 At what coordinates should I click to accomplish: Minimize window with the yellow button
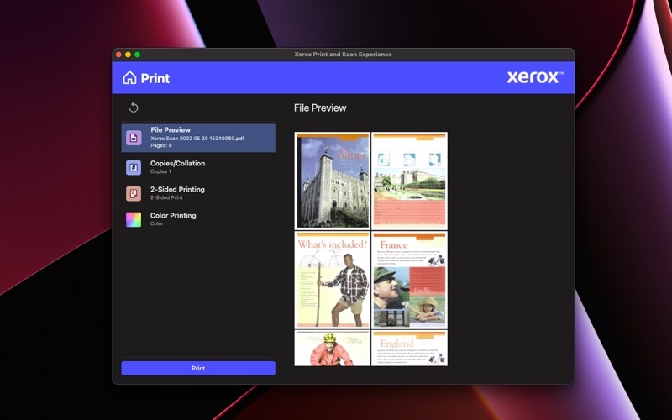[129, 55]
